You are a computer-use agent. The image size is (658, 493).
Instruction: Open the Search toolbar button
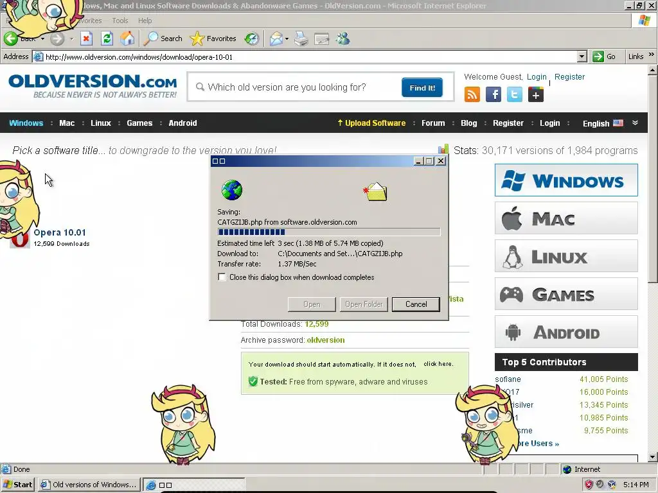(163, 39)
